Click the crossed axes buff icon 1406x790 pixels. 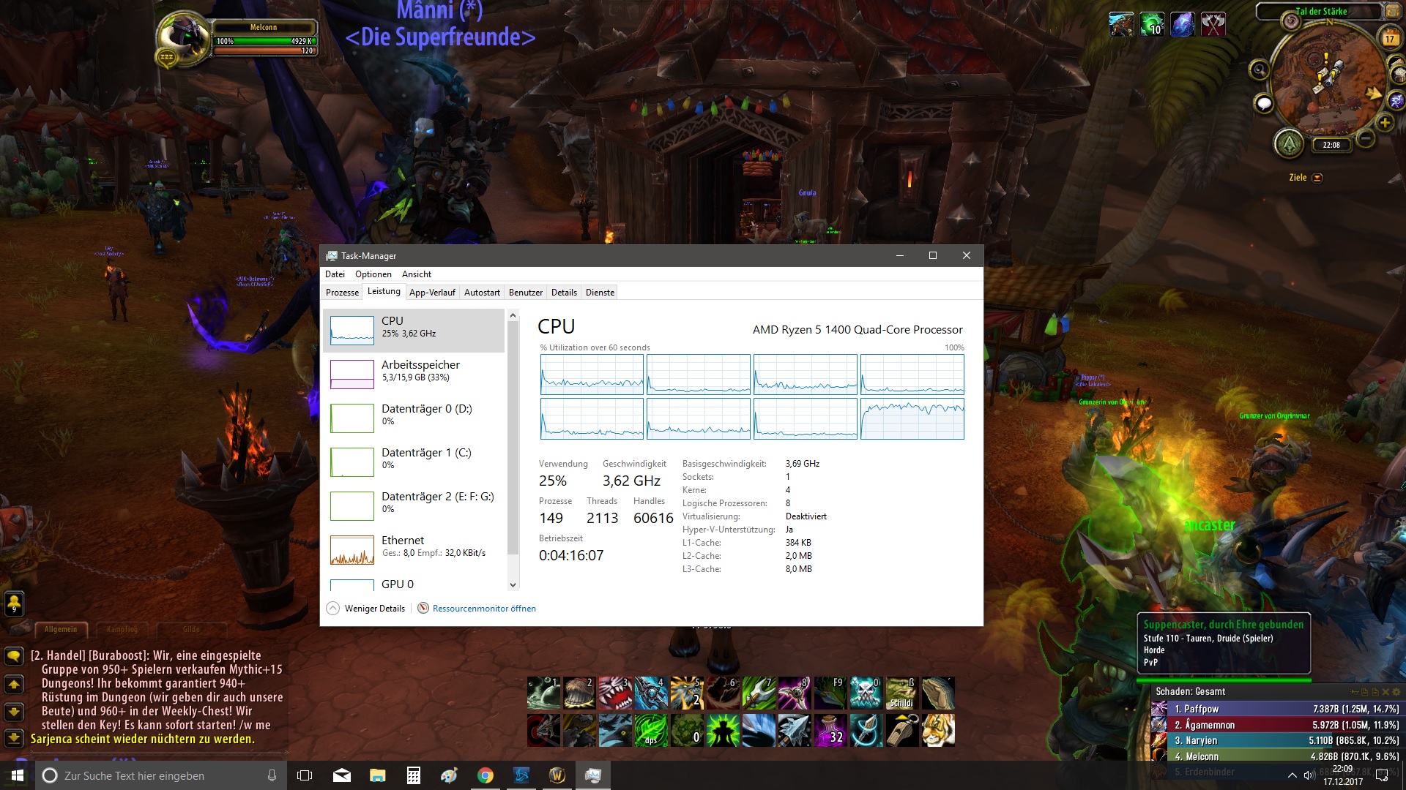click(x=1213, y=25)
